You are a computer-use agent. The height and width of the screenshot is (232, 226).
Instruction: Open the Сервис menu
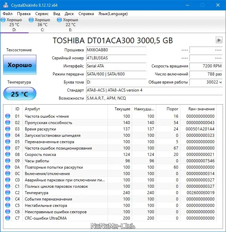pos(42,14)
